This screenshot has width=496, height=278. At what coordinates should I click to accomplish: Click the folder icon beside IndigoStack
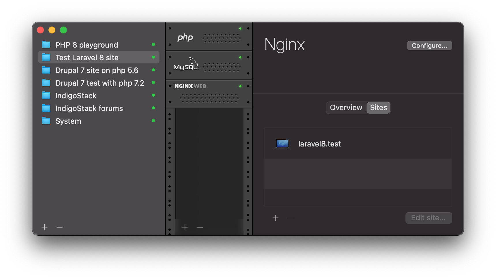[46, 95]
